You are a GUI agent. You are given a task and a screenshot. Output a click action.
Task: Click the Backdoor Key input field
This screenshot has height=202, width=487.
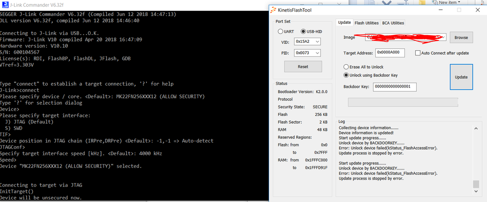(x=395, y=87)
